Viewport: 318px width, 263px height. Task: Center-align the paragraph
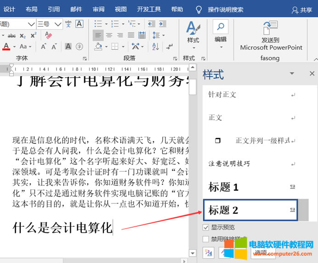(109, 35)
